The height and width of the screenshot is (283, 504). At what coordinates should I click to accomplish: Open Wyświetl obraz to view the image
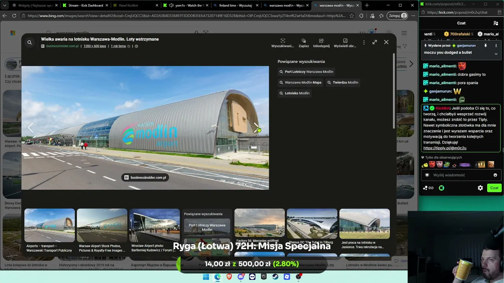tap(345, 43)
